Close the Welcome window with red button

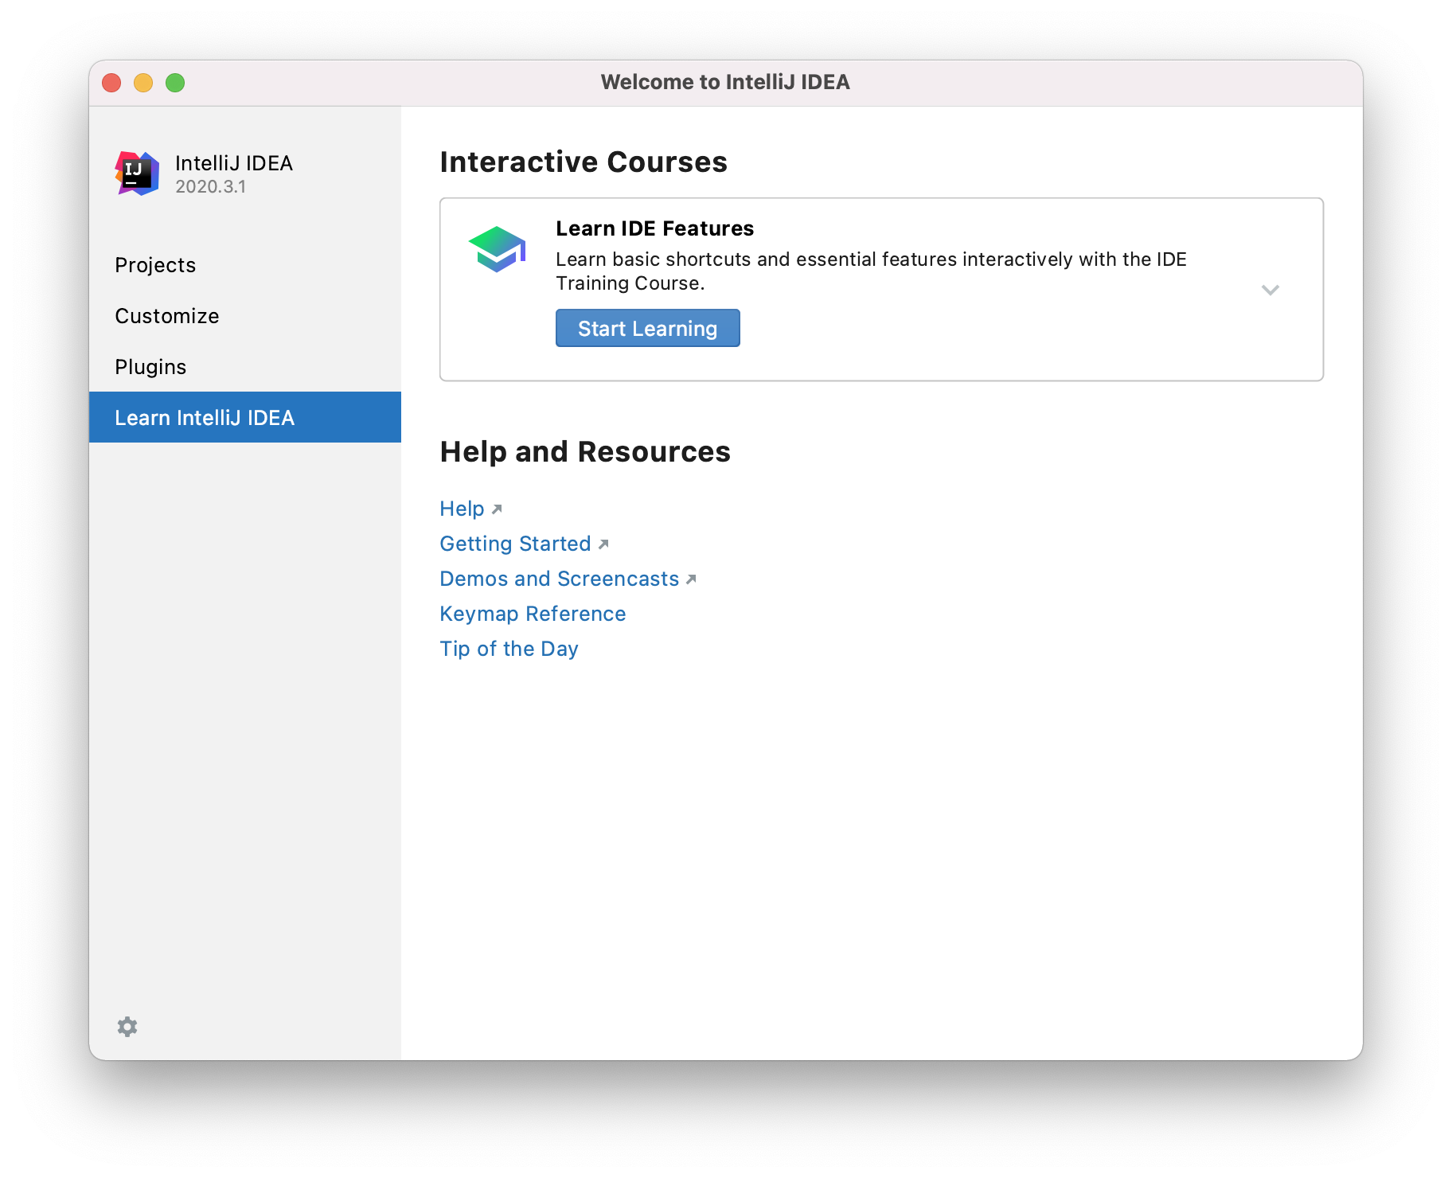[x=111, y=83]
